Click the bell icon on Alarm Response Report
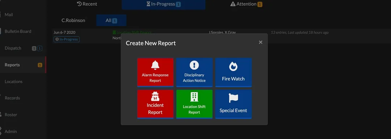 [x=155, y=65]
